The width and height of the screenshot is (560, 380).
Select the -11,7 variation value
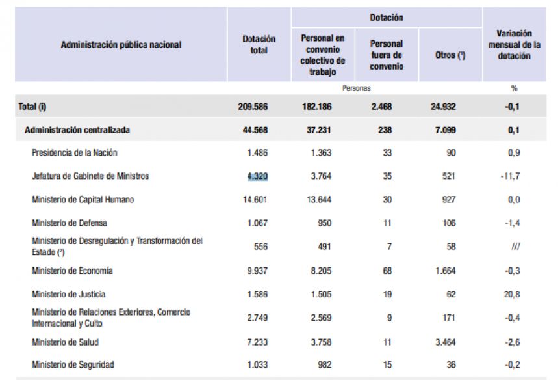[510, 176]
